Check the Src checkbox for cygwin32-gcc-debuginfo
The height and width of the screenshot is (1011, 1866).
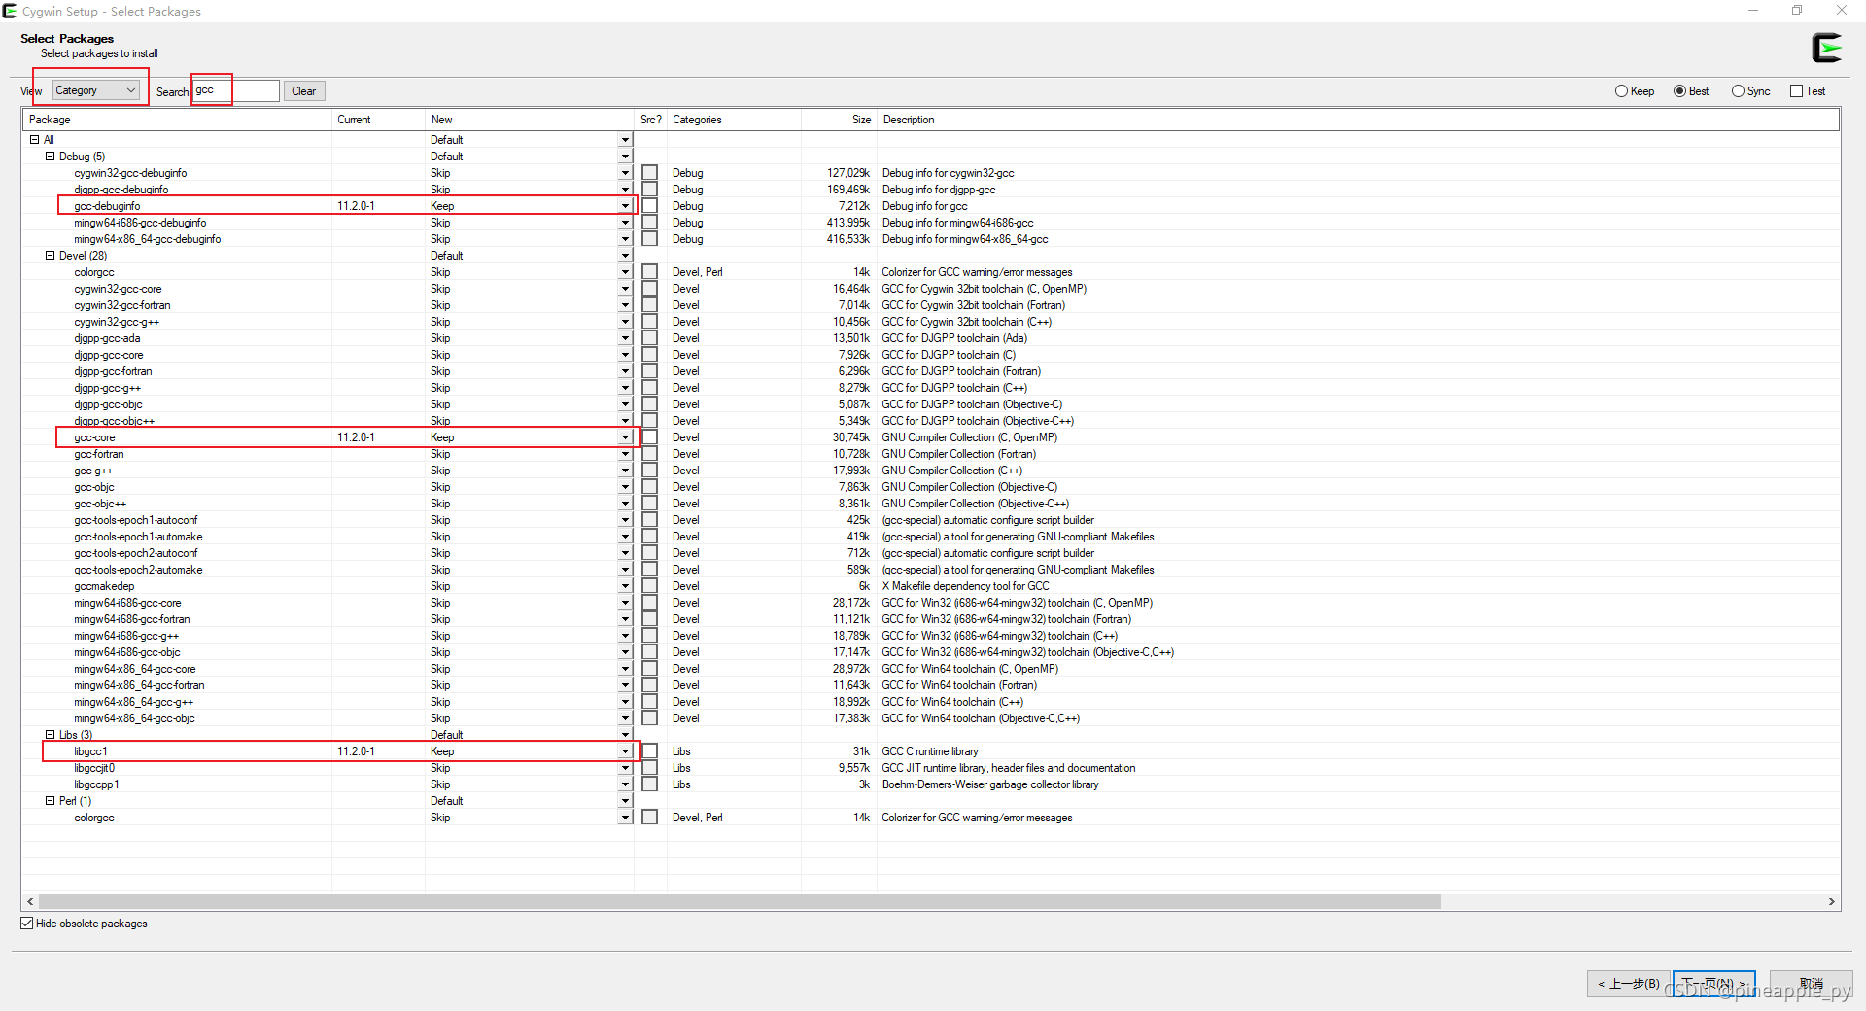[x=650, y=173]
